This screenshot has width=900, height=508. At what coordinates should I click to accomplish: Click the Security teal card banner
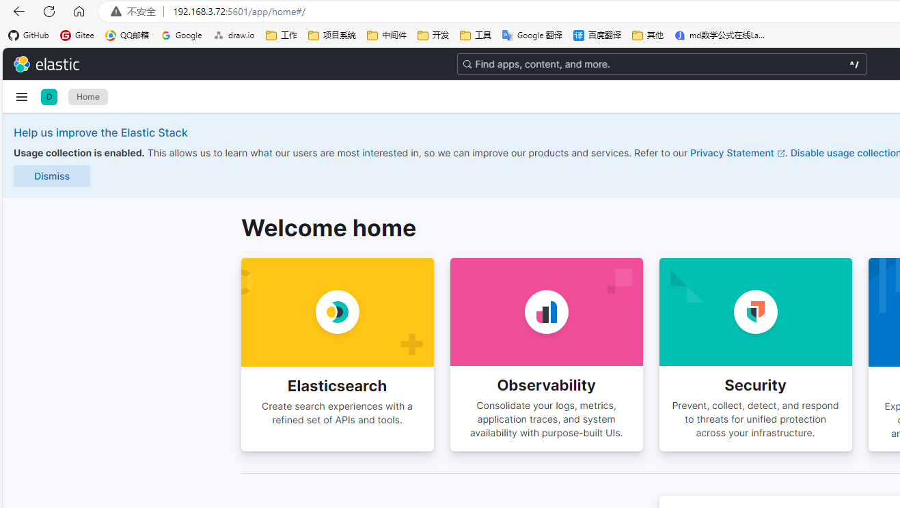click(756, 312)
